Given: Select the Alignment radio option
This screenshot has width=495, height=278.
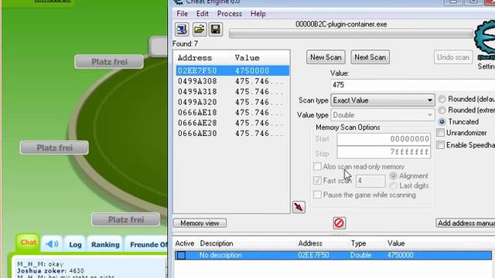Looking at the screenshot, I should coord(394,176).
